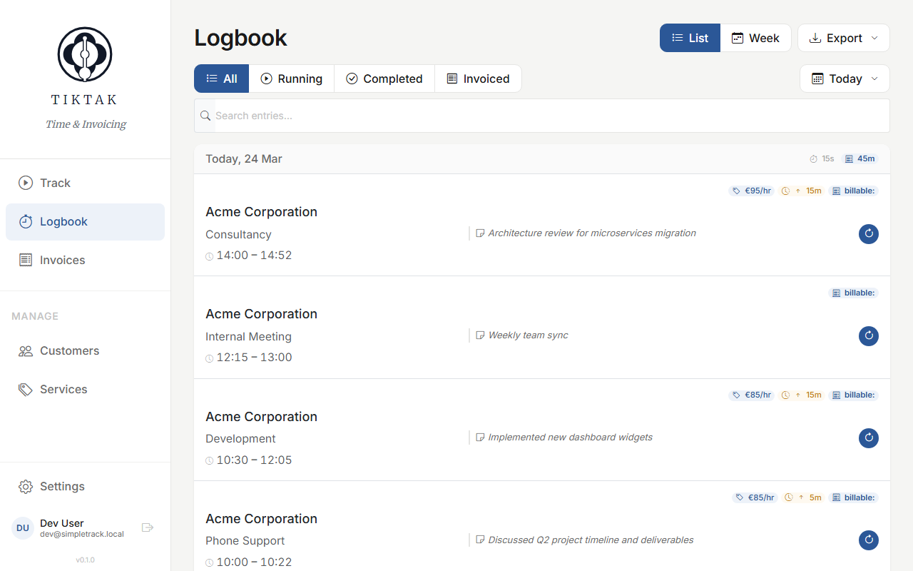The width and height of the screenshot is (913, 571).
Task: Resume the Weekly team sync entry timer
Action: point(868,336)
